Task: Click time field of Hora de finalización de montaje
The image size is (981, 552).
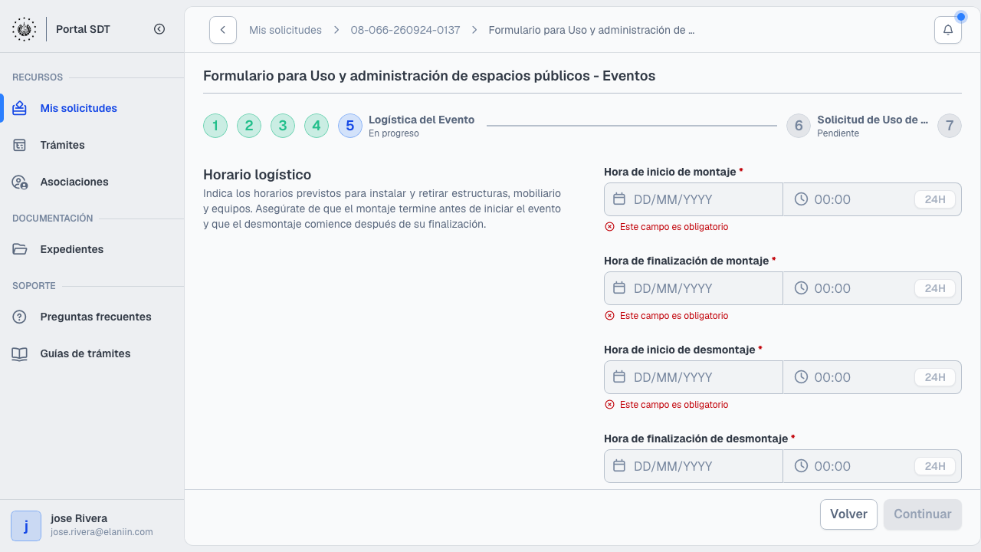Action: pyautogui.click(x=872, y=288)
